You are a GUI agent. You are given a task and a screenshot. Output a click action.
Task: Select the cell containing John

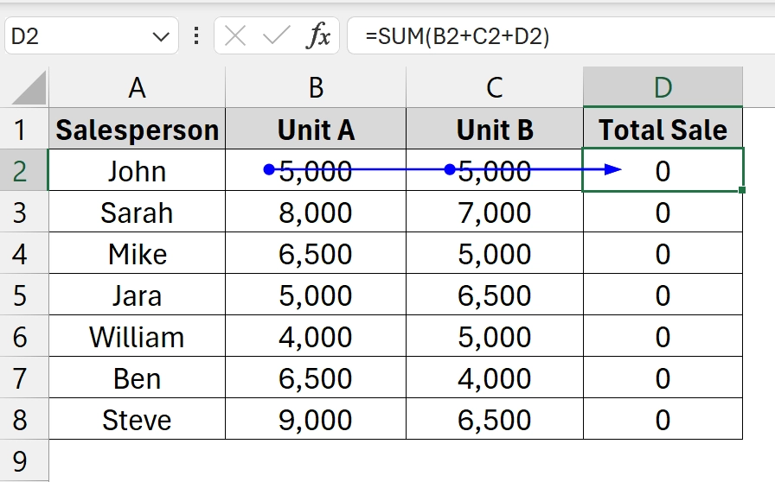coord(137,170)
